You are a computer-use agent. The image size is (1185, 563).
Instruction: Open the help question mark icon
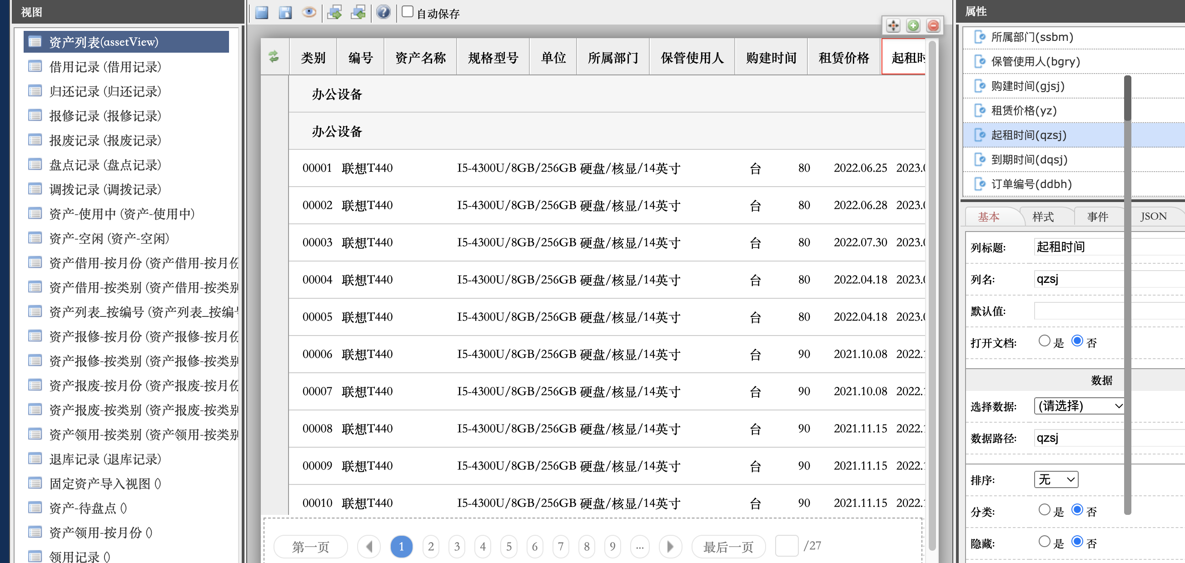(x=383, y=12)
